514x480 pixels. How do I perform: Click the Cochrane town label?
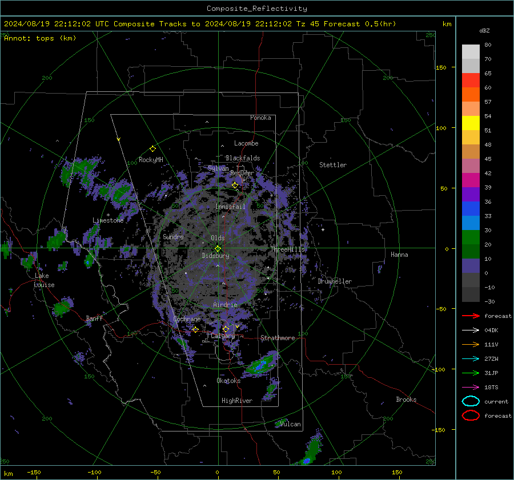click(x=187, y=319)
